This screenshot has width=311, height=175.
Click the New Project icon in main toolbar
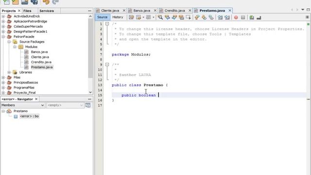coord(15,2)
